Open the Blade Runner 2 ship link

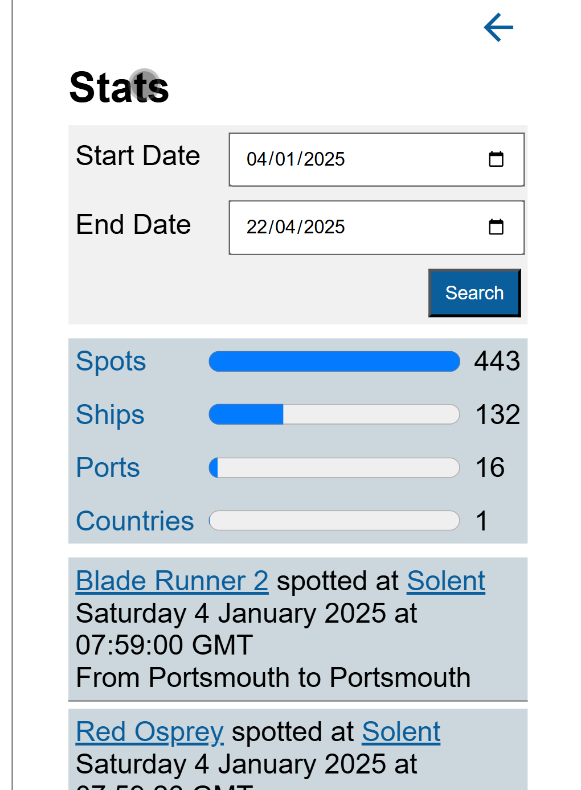172,581
